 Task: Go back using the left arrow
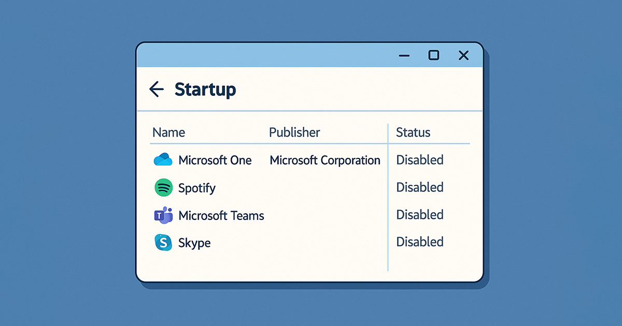157,90
